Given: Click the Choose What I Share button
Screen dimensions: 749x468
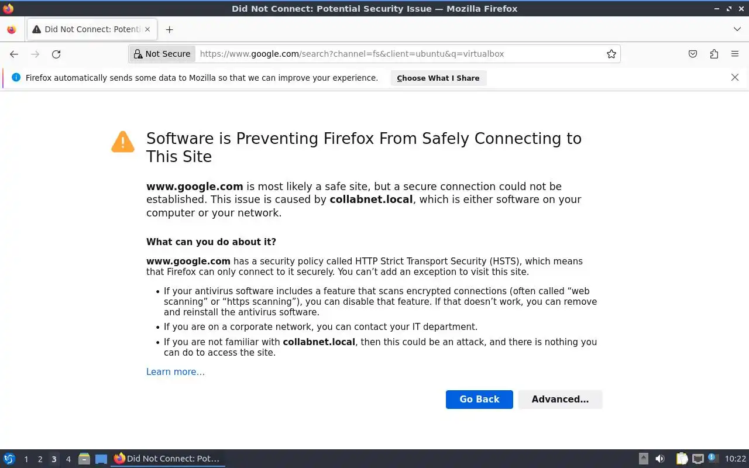Looking at the screenshot, I should pyautogui.click(x=438, y=78).
